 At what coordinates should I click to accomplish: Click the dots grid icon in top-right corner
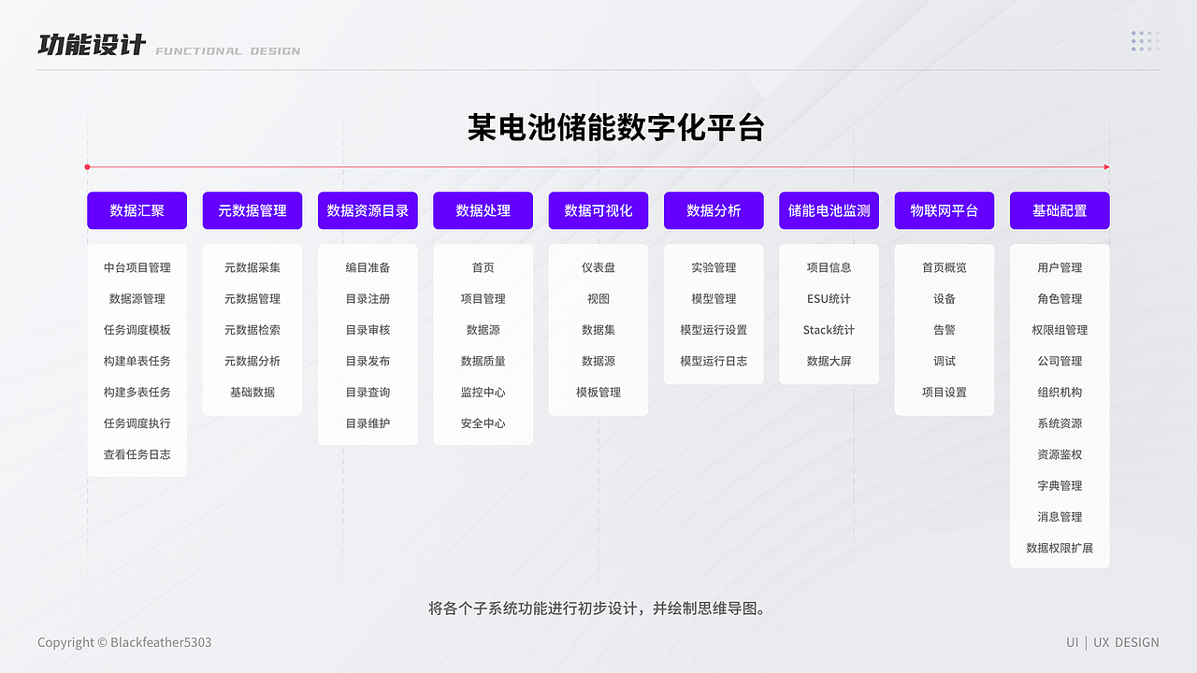(1145, 41)
